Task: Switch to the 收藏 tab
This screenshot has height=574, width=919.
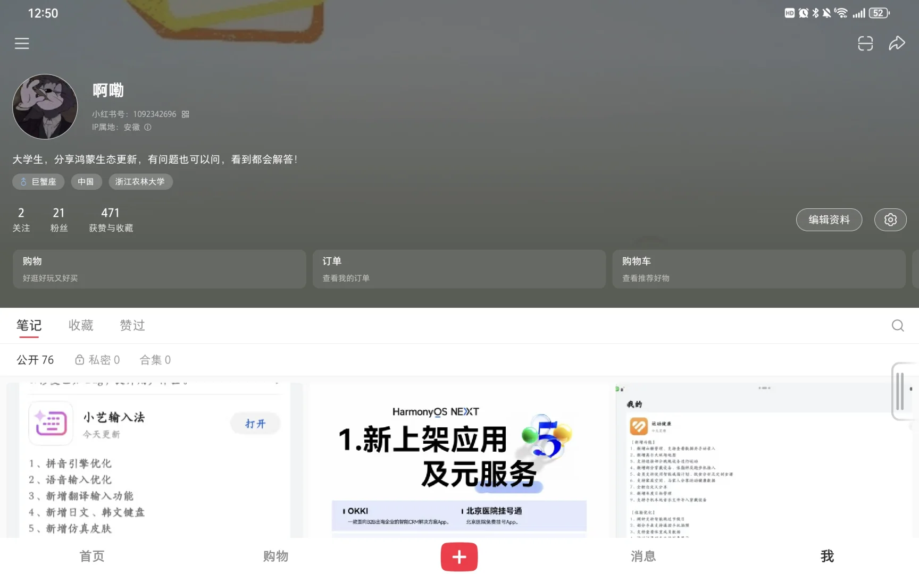Action: tap(80, 325)
